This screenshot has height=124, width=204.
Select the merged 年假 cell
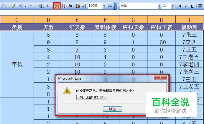17,64
